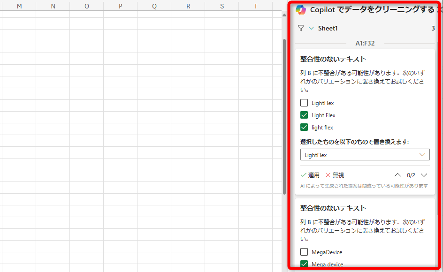
Task: Click the second 整合性のないテキスト heading
Action: tap(333, 208)
